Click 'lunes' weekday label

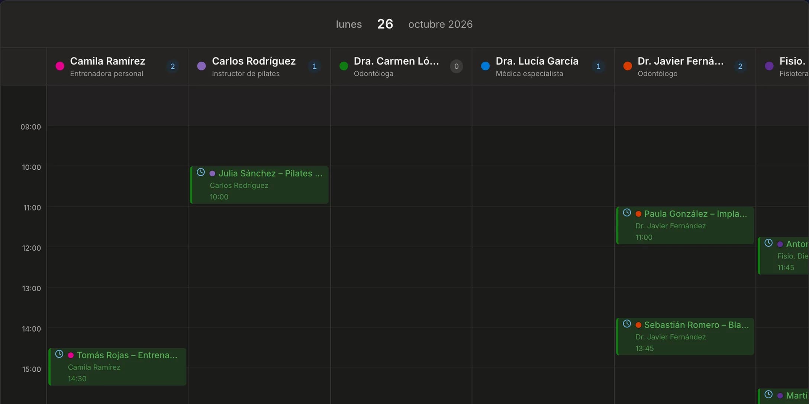pyautogui.click(x=349, y=24)
